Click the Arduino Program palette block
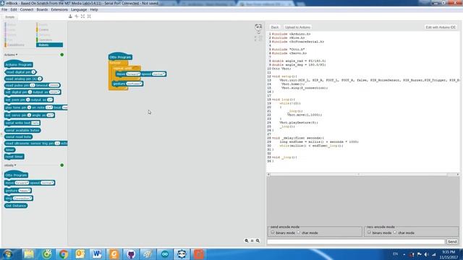Viewport: 463px width, 260px height. (x=19, y=64)
